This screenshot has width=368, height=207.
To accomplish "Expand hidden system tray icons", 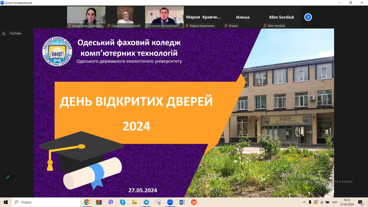I will (x=304, y=202).
